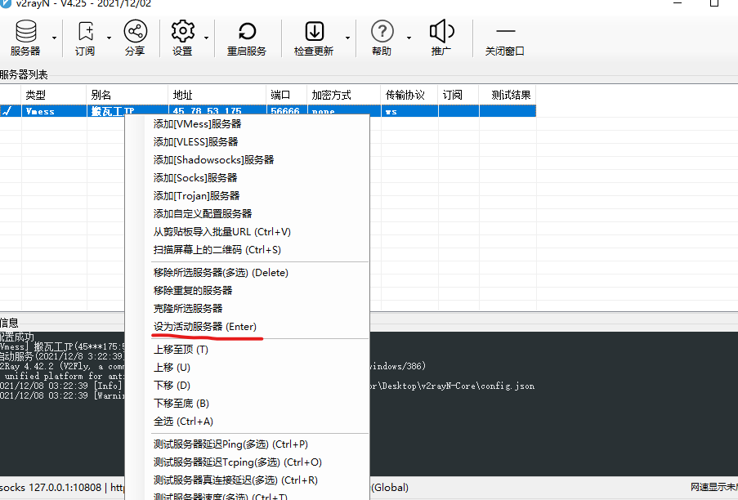Sort by the 测试结果 column header
This screenshot has width=738, height=500.
pos(508,95)
